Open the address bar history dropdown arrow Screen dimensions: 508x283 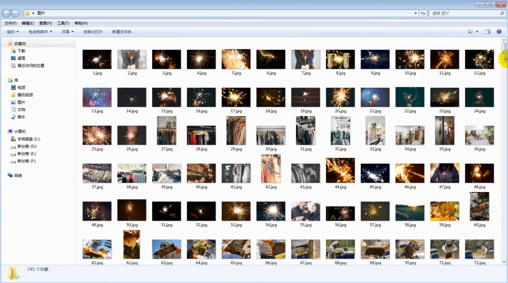(416, 13)
